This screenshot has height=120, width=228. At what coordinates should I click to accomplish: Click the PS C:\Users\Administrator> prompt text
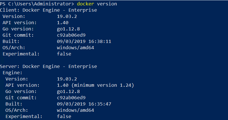click(x=37, y=4)
